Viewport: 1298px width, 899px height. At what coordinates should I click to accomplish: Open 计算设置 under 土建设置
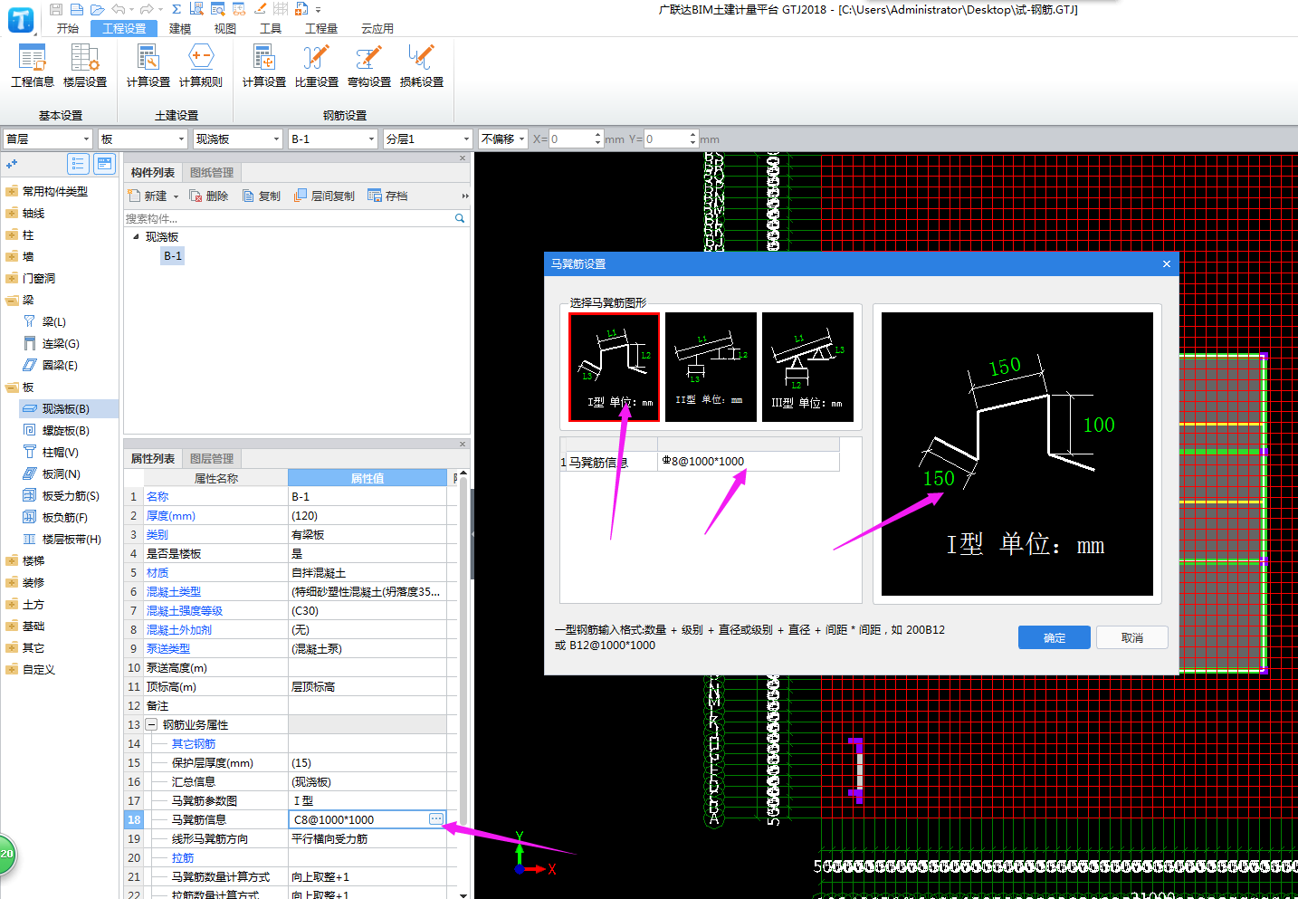click(148, 66)
